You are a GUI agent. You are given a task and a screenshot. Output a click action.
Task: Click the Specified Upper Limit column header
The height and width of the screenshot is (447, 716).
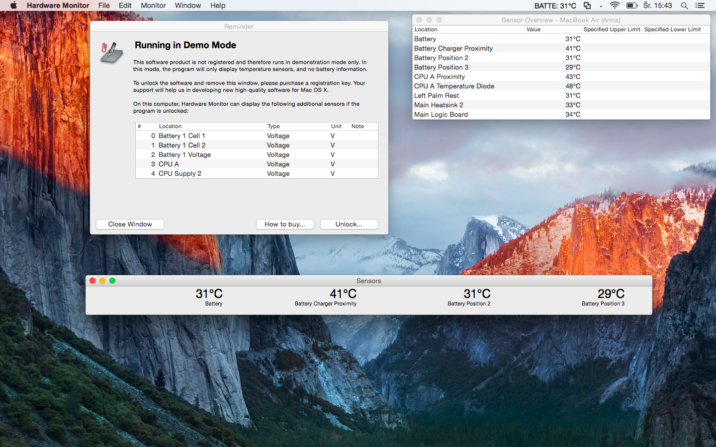[612, 29]
